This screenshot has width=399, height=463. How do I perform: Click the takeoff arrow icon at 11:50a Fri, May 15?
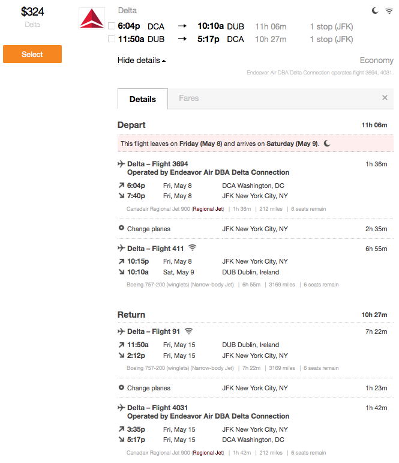[x=121, y=345]
